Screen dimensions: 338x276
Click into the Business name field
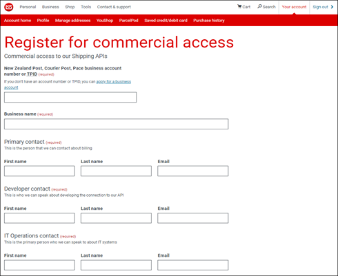116,124
